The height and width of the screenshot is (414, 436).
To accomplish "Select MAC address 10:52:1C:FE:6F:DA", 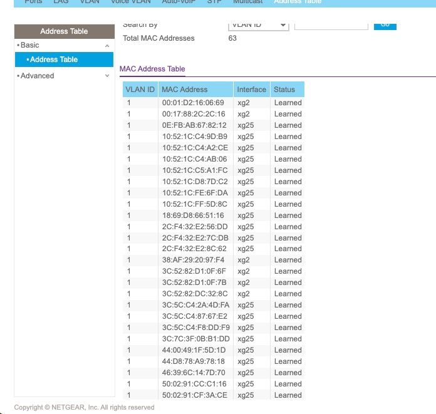I will coord(195,193).
